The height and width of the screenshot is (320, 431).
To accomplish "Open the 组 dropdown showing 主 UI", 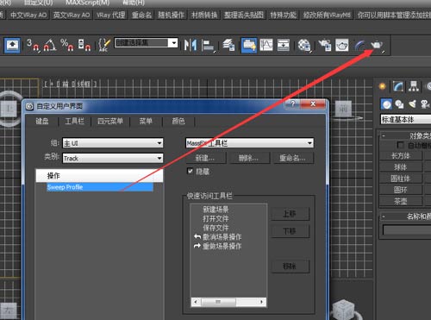I will click(113, 143).
